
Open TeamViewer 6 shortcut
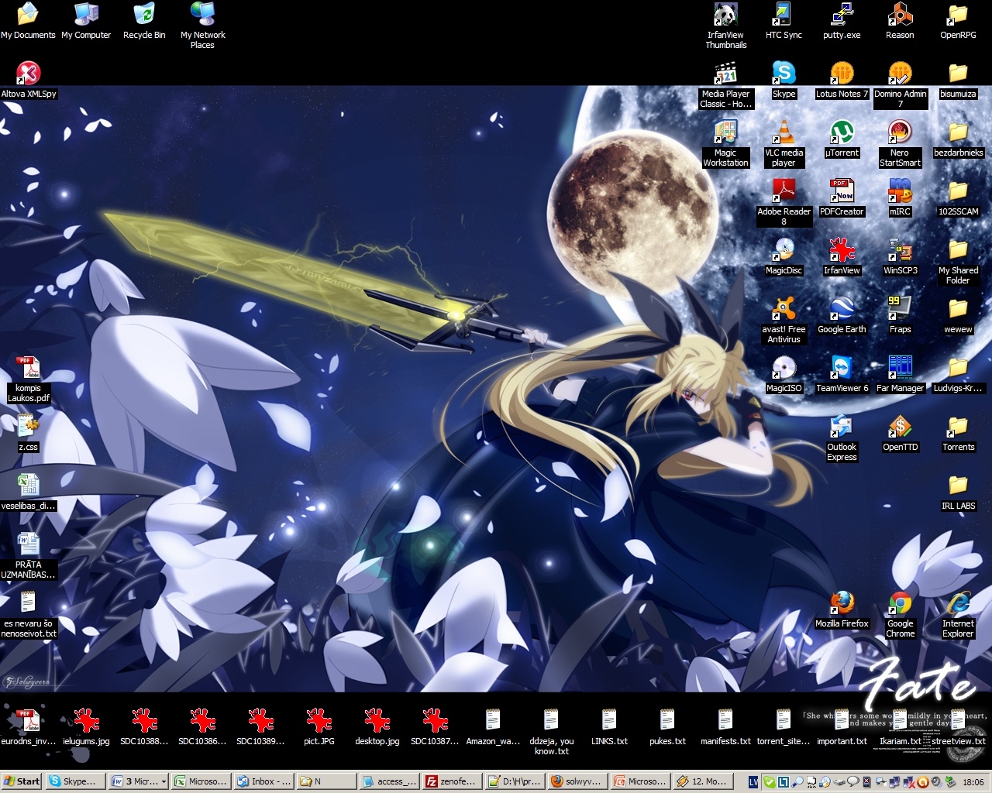point(842,374)
